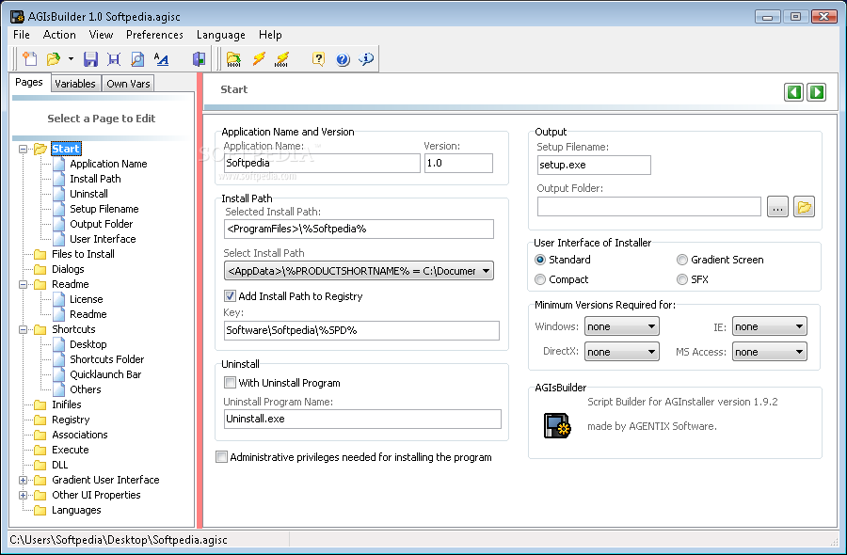Expand the Gradient User Interface node
The width and height of the screenshot is (847, 555).
point(23,480)
